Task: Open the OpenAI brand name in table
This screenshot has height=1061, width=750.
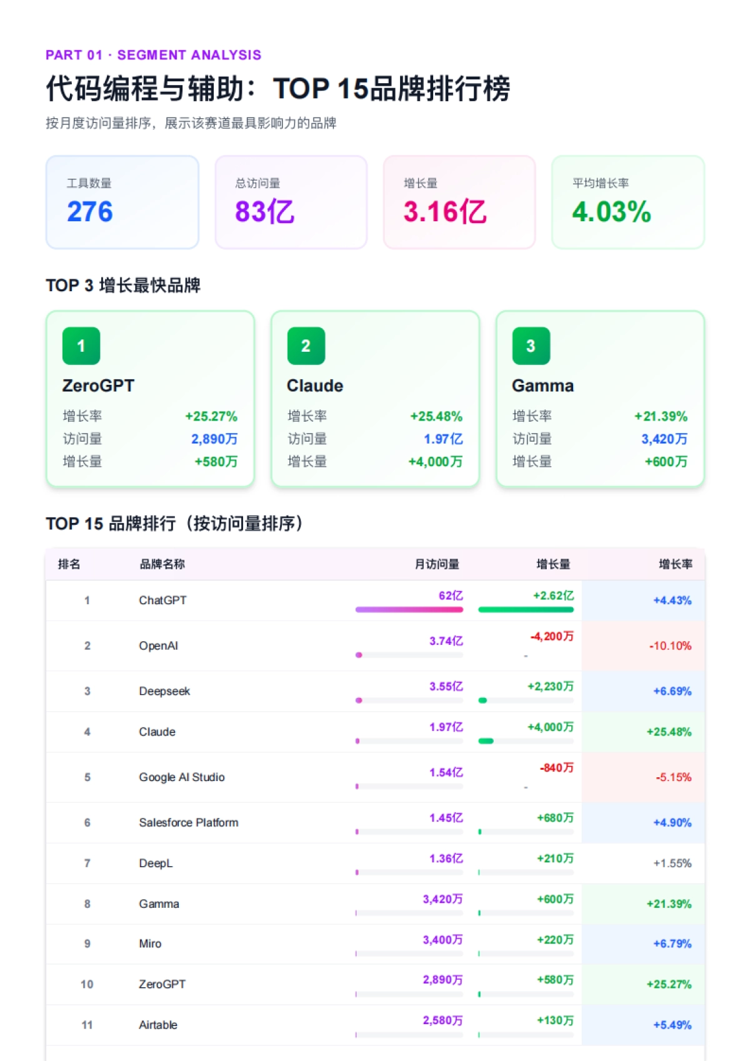Action: tap(158, 645)
